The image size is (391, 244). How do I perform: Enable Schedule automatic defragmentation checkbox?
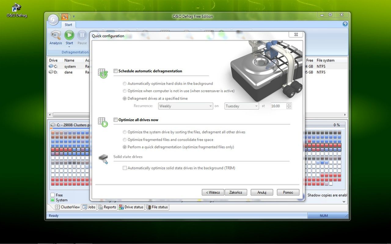pos(115,71)
